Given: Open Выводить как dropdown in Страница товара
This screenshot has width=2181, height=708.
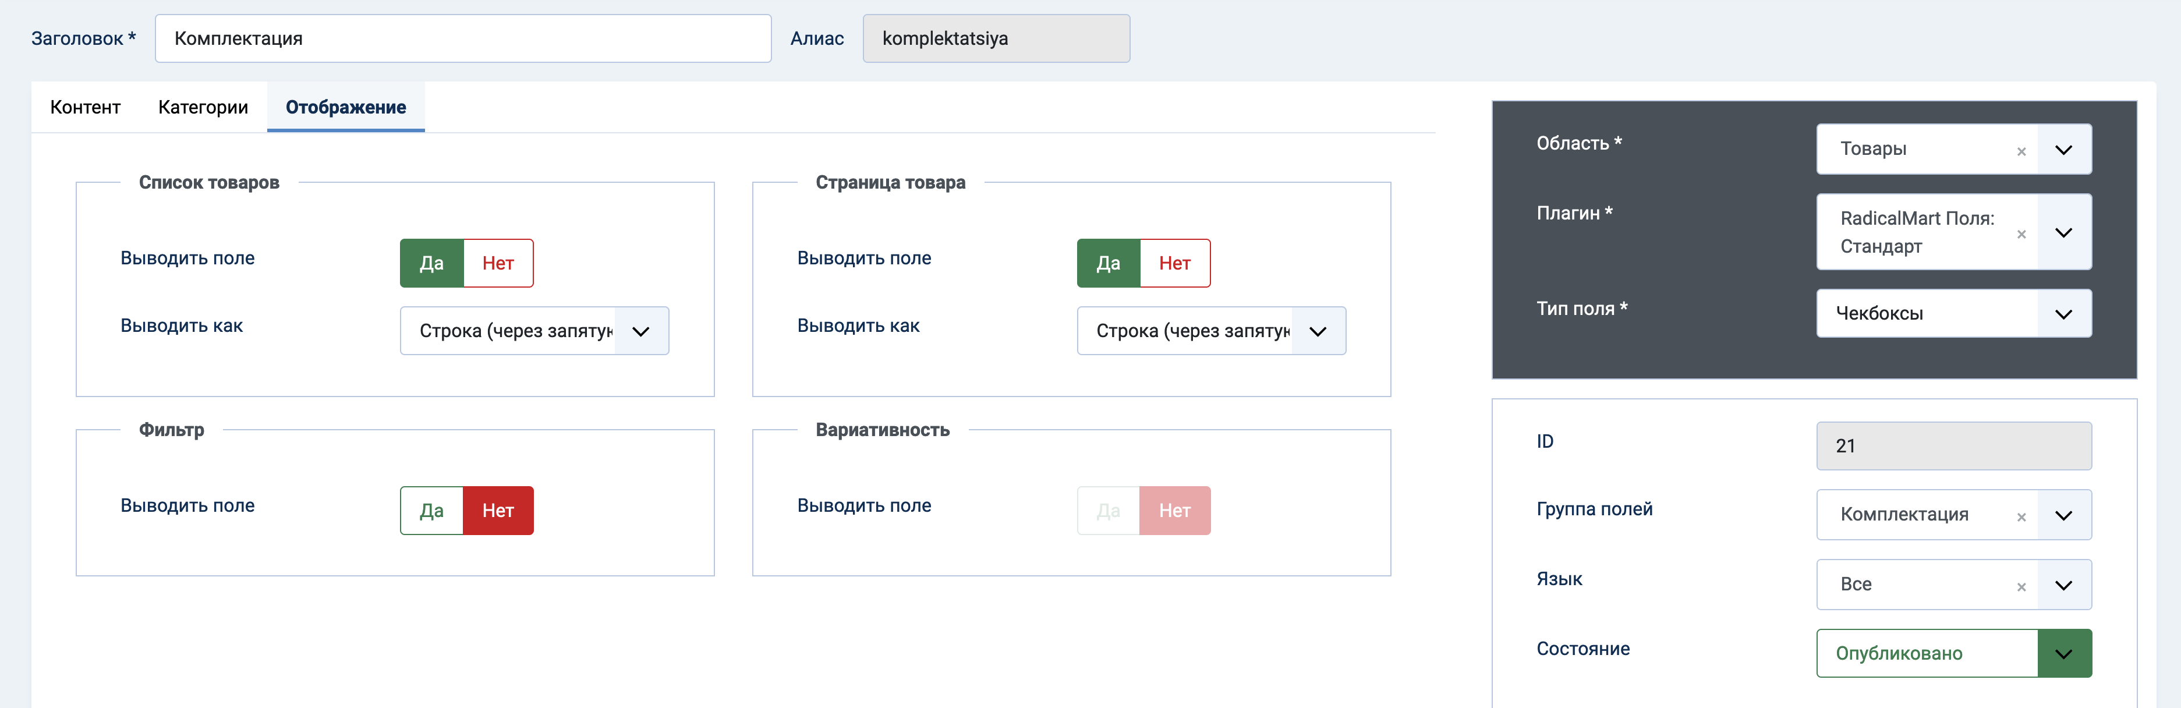Looking at the screenshot, I should coord(1210,331).
